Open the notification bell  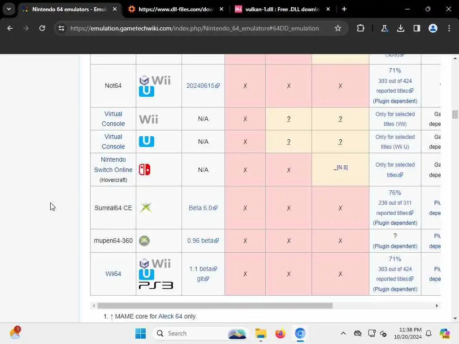click(x=429, y=333)
